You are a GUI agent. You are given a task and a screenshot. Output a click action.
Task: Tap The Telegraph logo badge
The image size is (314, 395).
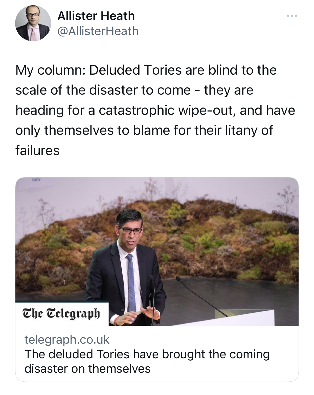click(62, 314)
